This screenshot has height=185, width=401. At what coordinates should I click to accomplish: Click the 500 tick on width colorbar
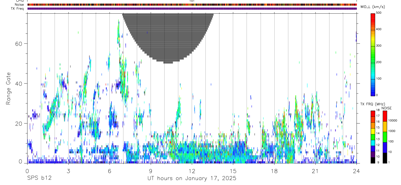379,13
